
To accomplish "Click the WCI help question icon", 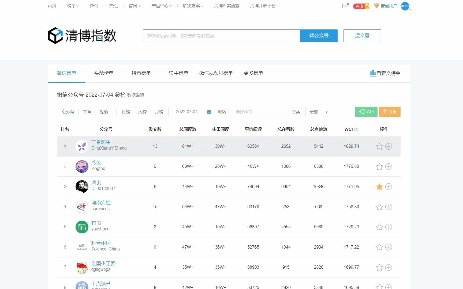I will [356, 130].
